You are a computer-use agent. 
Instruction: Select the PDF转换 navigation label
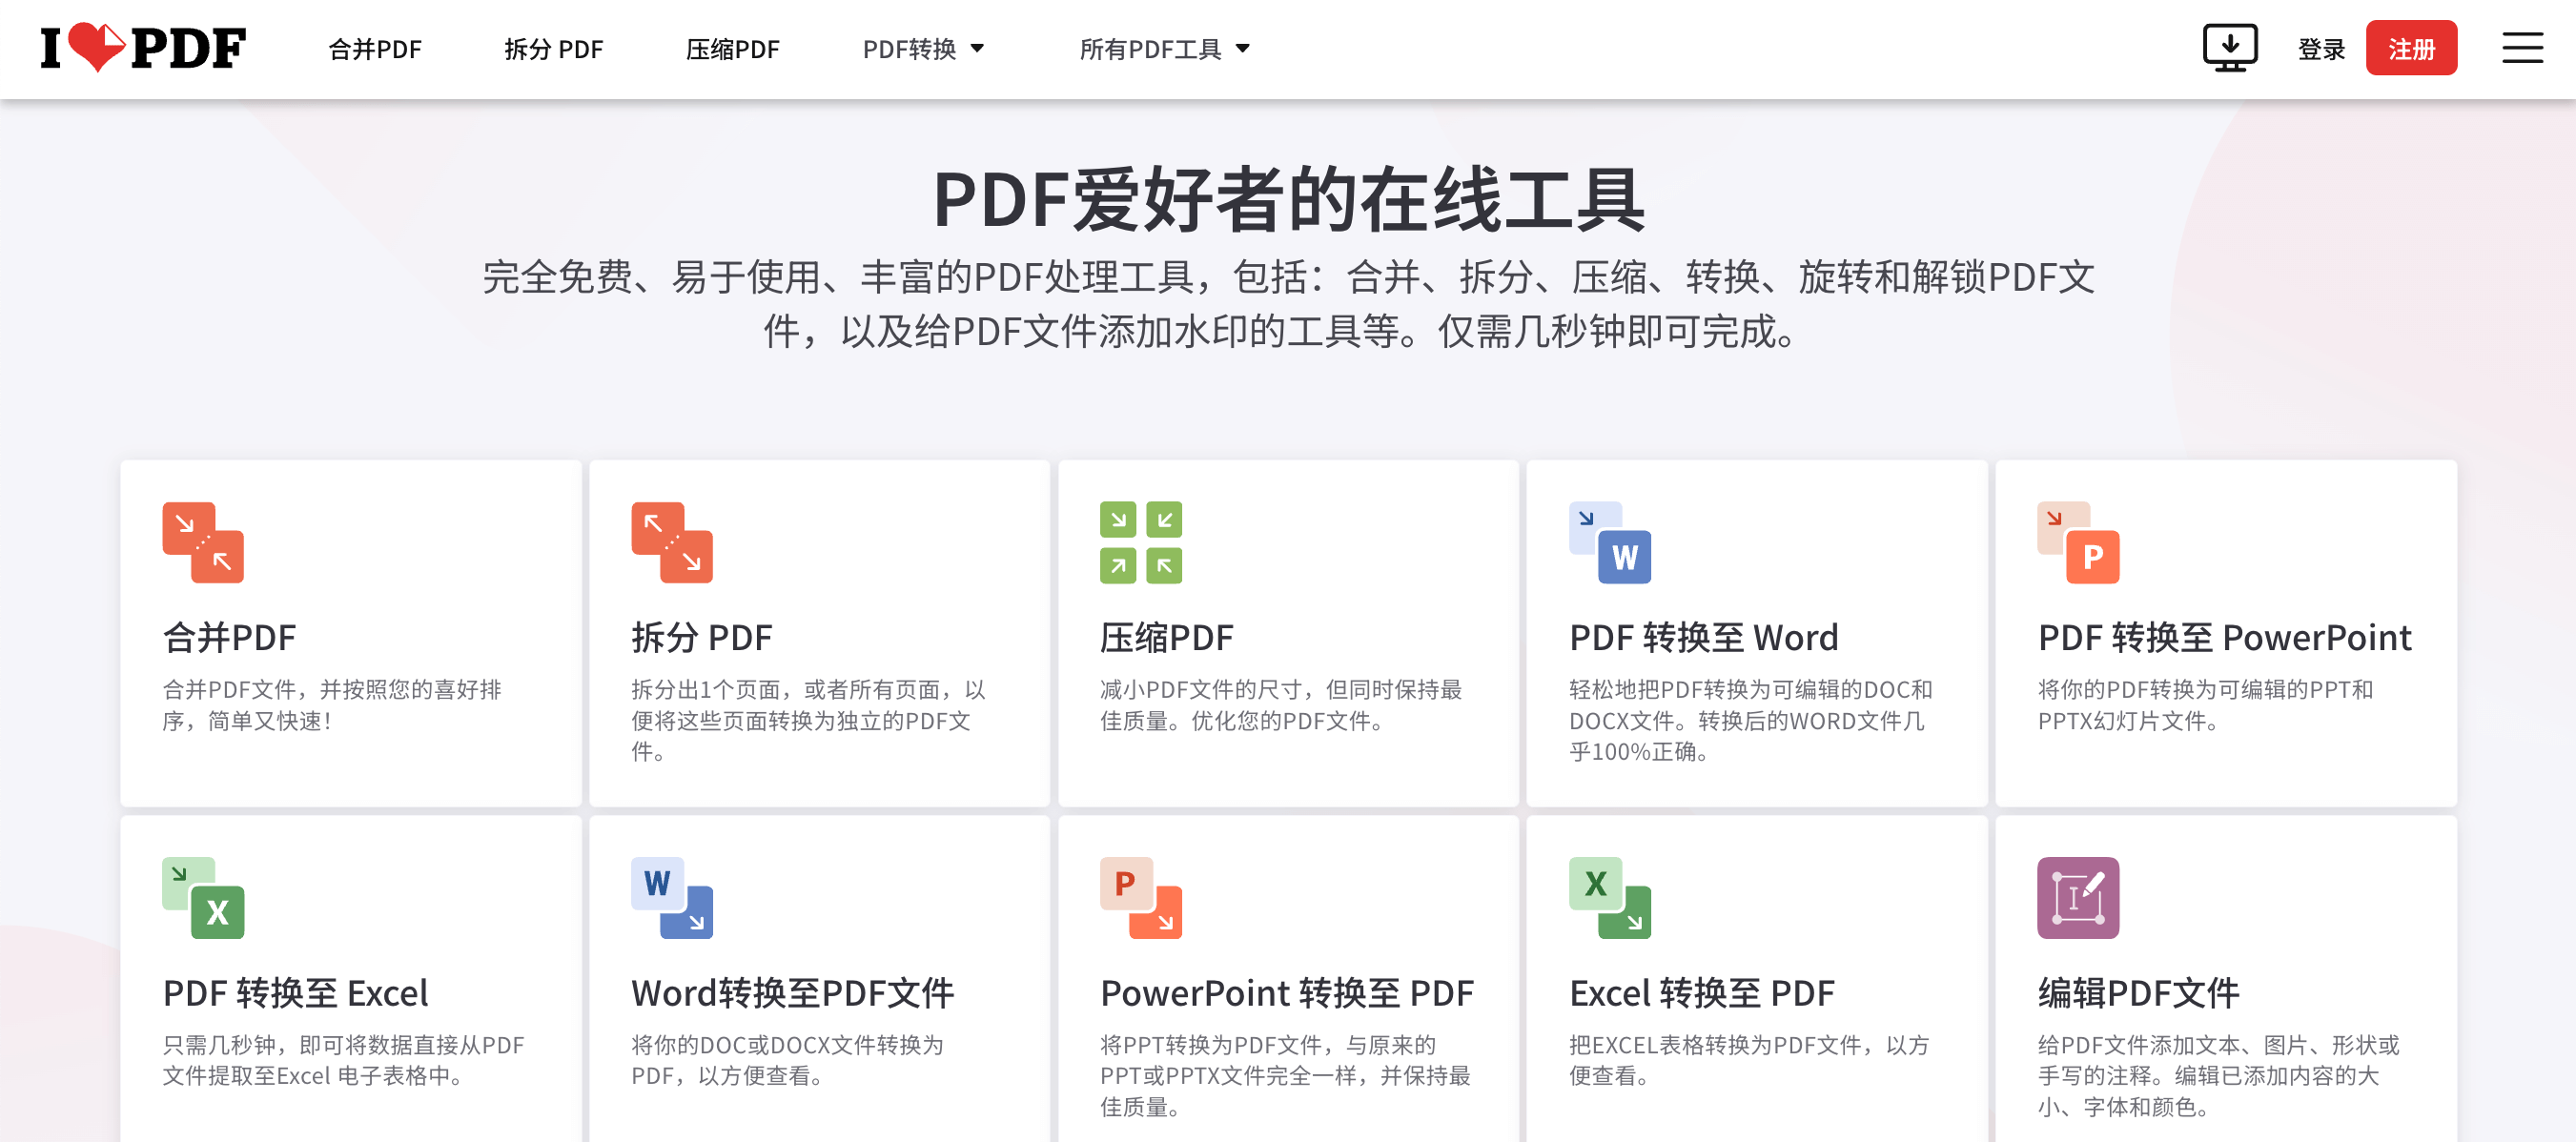click(909, 49)
